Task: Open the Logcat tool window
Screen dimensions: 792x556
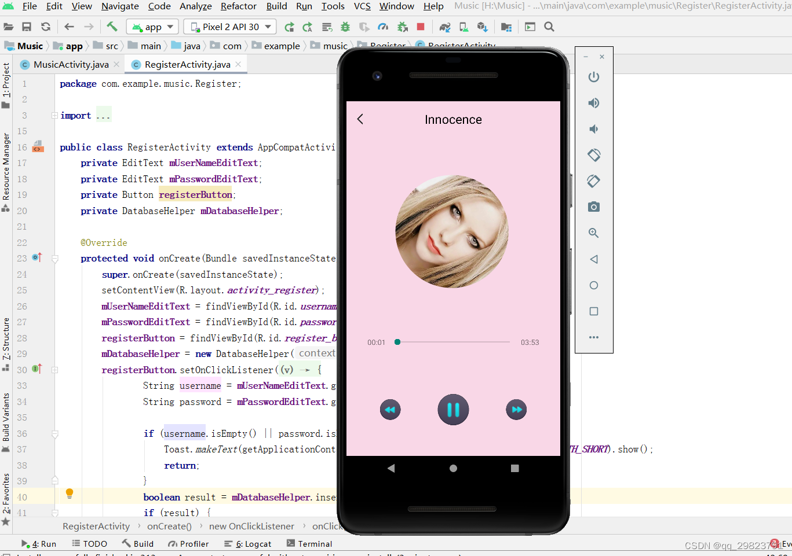Action: click(x=248, y=544)
